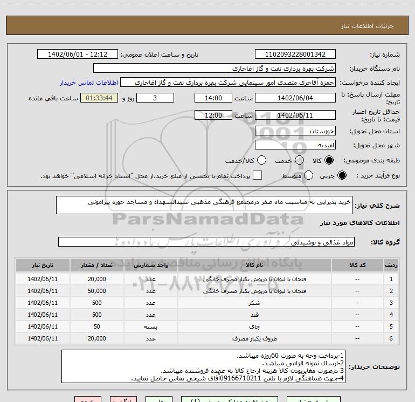Click the countdown timer 01:33:44
The width and height of the screenshot is (415, 402).
[x=99, y=98]
